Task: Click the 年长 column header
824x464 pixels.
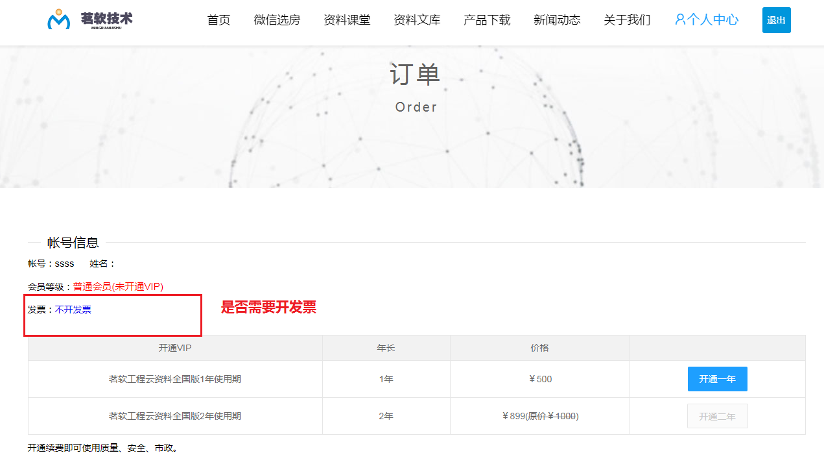Action: (386, 348)
